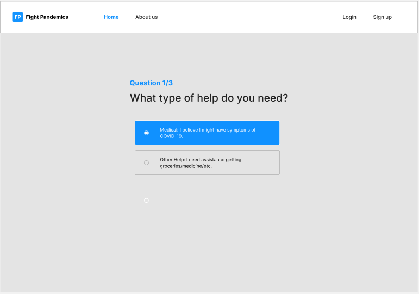Click the Fight Pandemics brand name
The height and width of the screenshot is (294, 419).
pyautogui.click(x=47, y=17)
